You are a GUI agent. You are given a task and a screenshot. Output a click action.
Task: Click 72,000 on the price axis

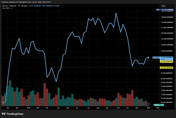(x=167, y=94)
